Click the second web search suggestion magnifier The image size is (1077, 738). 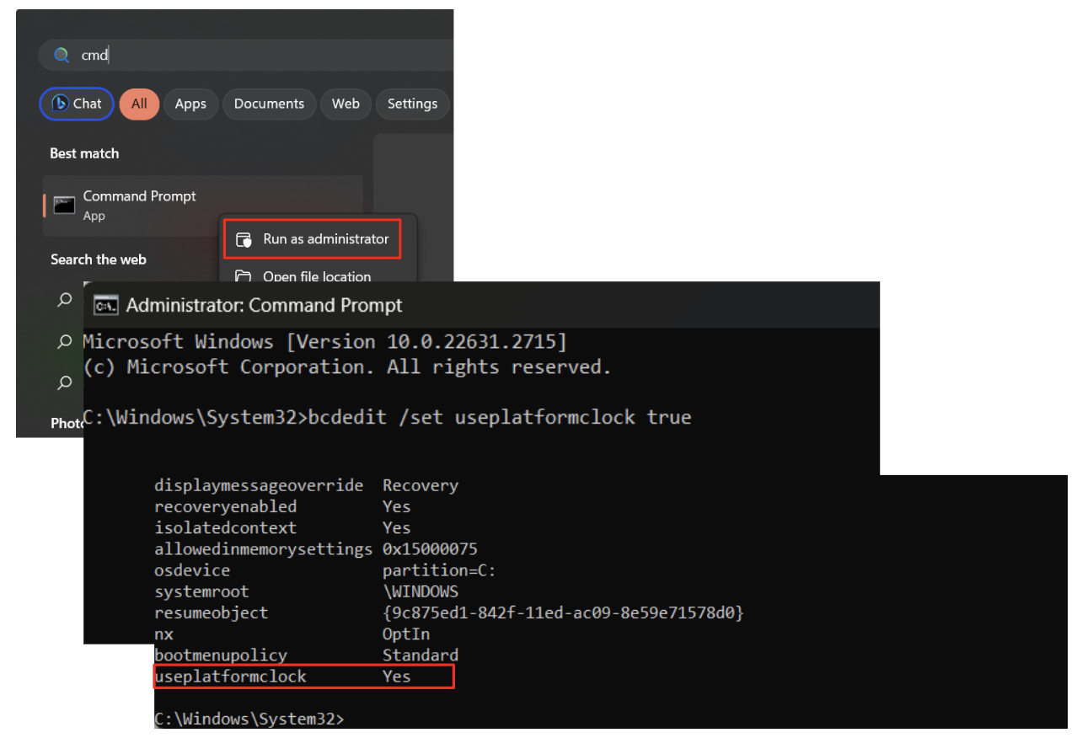tap(65, 341)
